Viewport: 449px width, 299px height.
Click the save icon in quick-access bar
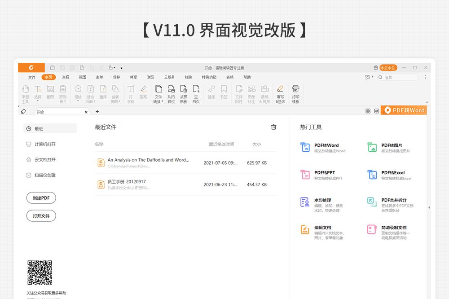pos(62,68)
